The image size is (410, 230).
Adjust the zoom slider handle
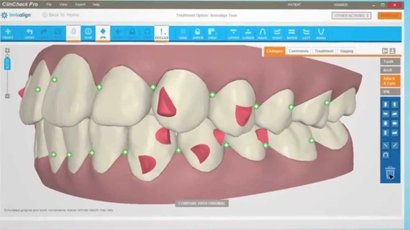pyautogui.click(x=7, y=63)
